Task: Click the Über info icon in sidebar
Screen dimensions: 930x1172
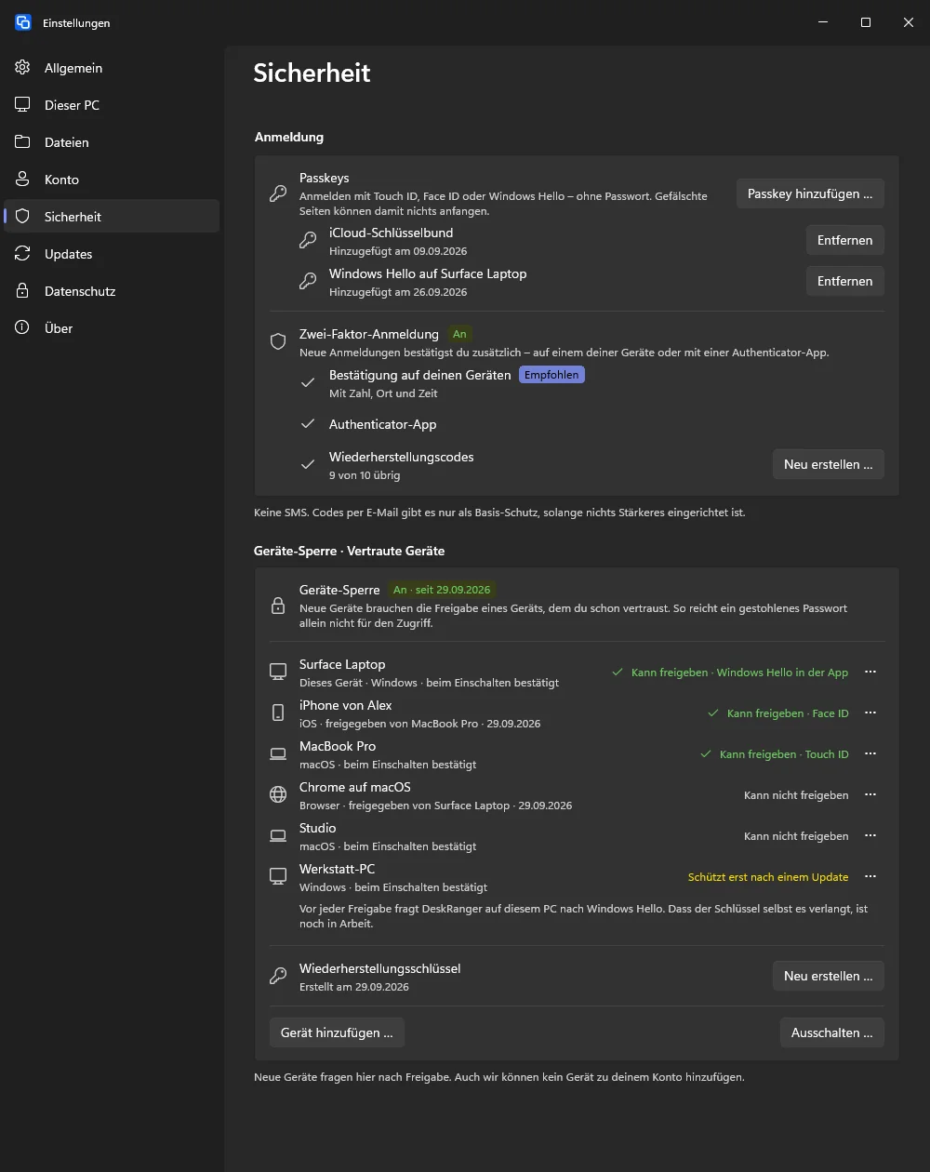Action: click(x=23, y=328)
